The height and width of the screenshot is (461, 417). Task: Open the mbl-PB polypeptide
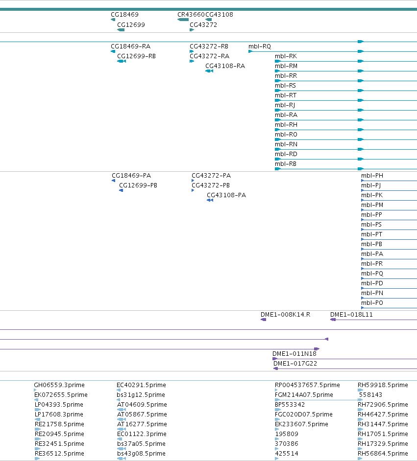point(371,244)
